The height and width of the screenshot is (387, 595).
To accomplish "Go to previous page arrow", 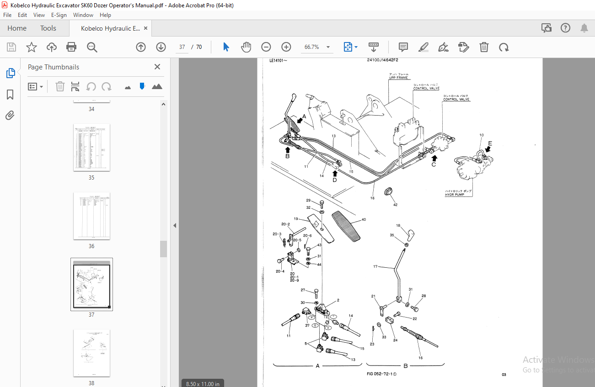I will coord(141,47).
